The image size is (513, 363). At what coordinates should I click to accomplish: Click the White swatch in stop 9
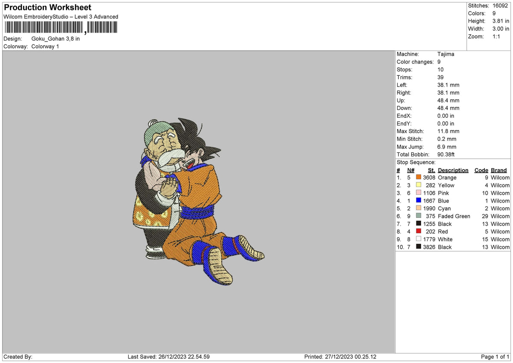click(x=419, y=239)
